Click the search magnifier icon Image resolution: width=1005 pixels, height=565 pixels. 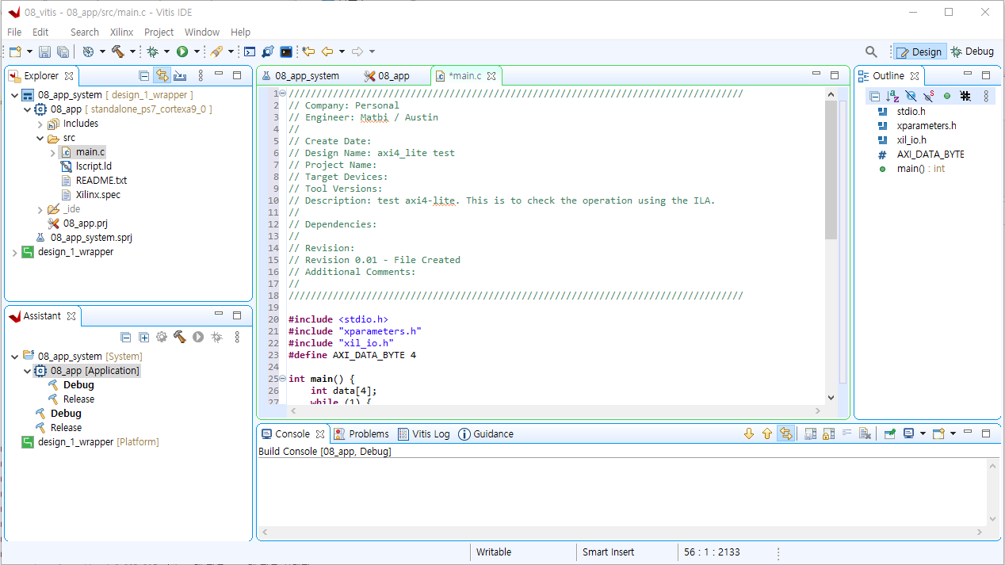[x=871, y=52]
